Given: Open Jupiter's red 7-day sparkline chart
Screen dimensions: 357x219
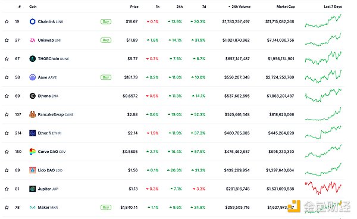Looking at the screenshot, I should click(323, 188).
